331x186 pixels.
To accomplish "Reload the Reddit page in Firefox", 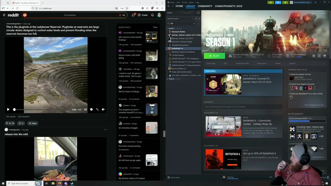I will tap(17, 8).
